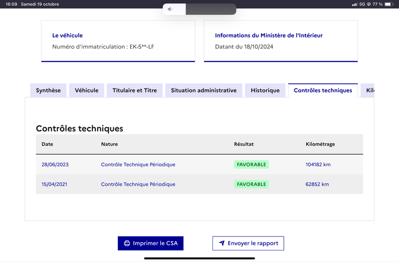Click the Contrôles techniques section heading
The width and height of the screenshot is (399, 262).
pos(79,128)
